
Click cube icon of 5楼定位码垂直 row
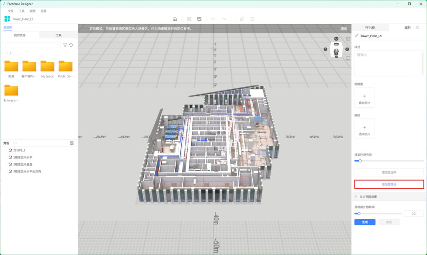pyautogui.click(x=10, y=164)
